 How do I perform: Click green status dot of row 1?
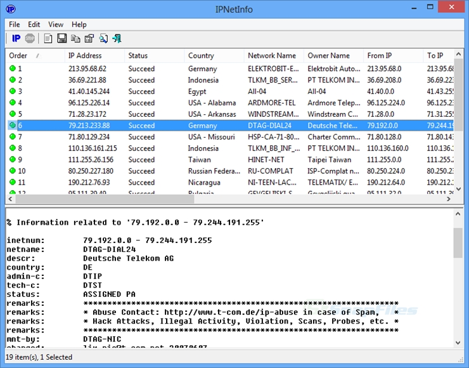(13, 69)
